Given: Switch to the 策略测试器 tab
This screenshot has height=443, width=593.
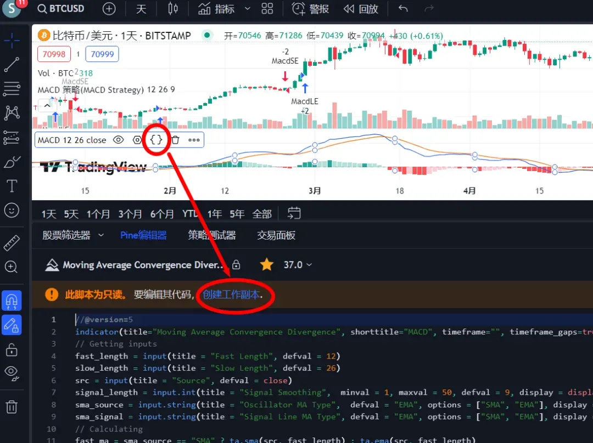Looking at the screenshot, I should (x=212, y=235).
